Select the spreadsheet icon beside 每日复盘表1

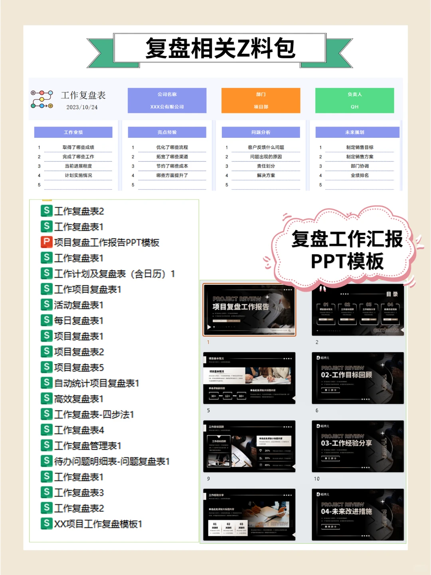pos(47,320)
